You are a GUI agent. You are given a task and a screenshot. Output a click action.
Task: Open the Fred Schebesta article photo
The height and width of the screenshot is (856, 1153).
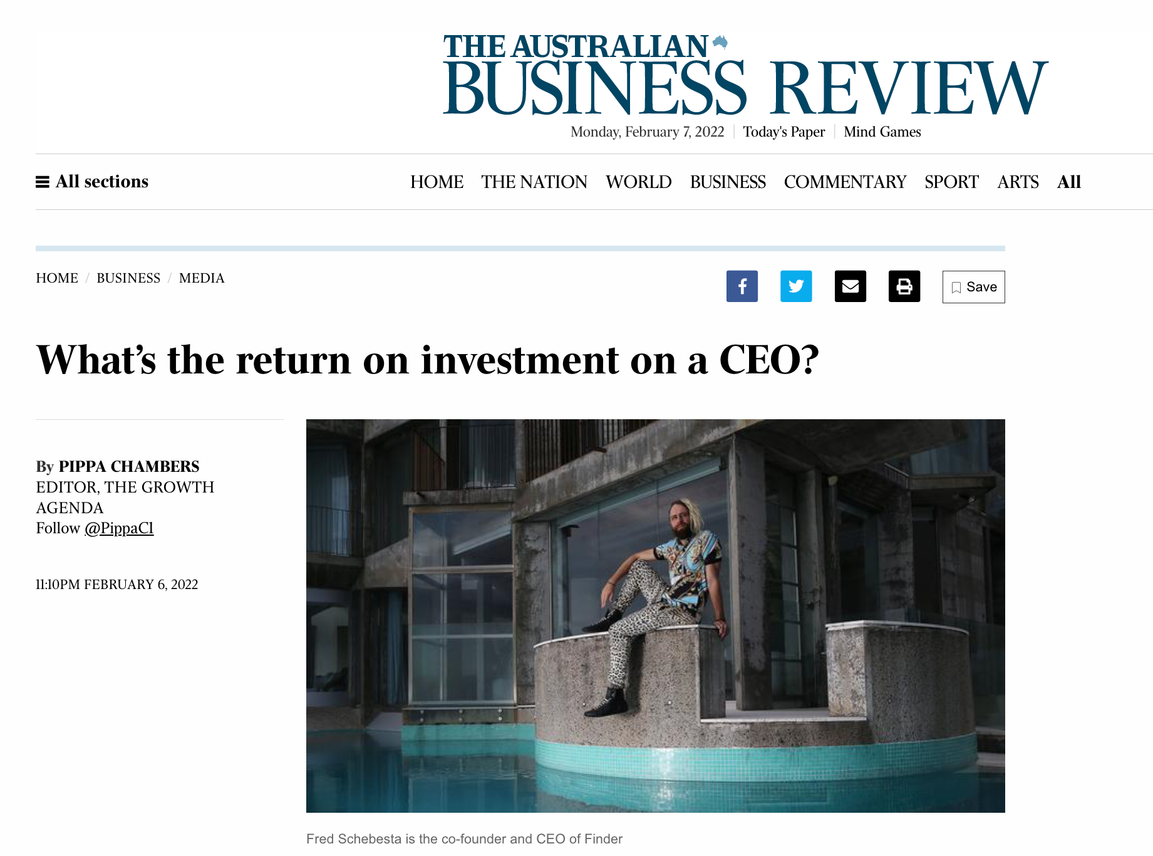(655, 615)
